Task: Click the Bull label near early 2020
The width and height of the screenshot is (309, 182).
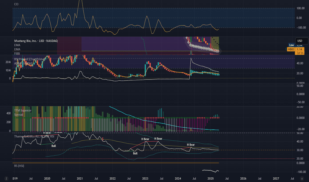Action: coord(54,146)
